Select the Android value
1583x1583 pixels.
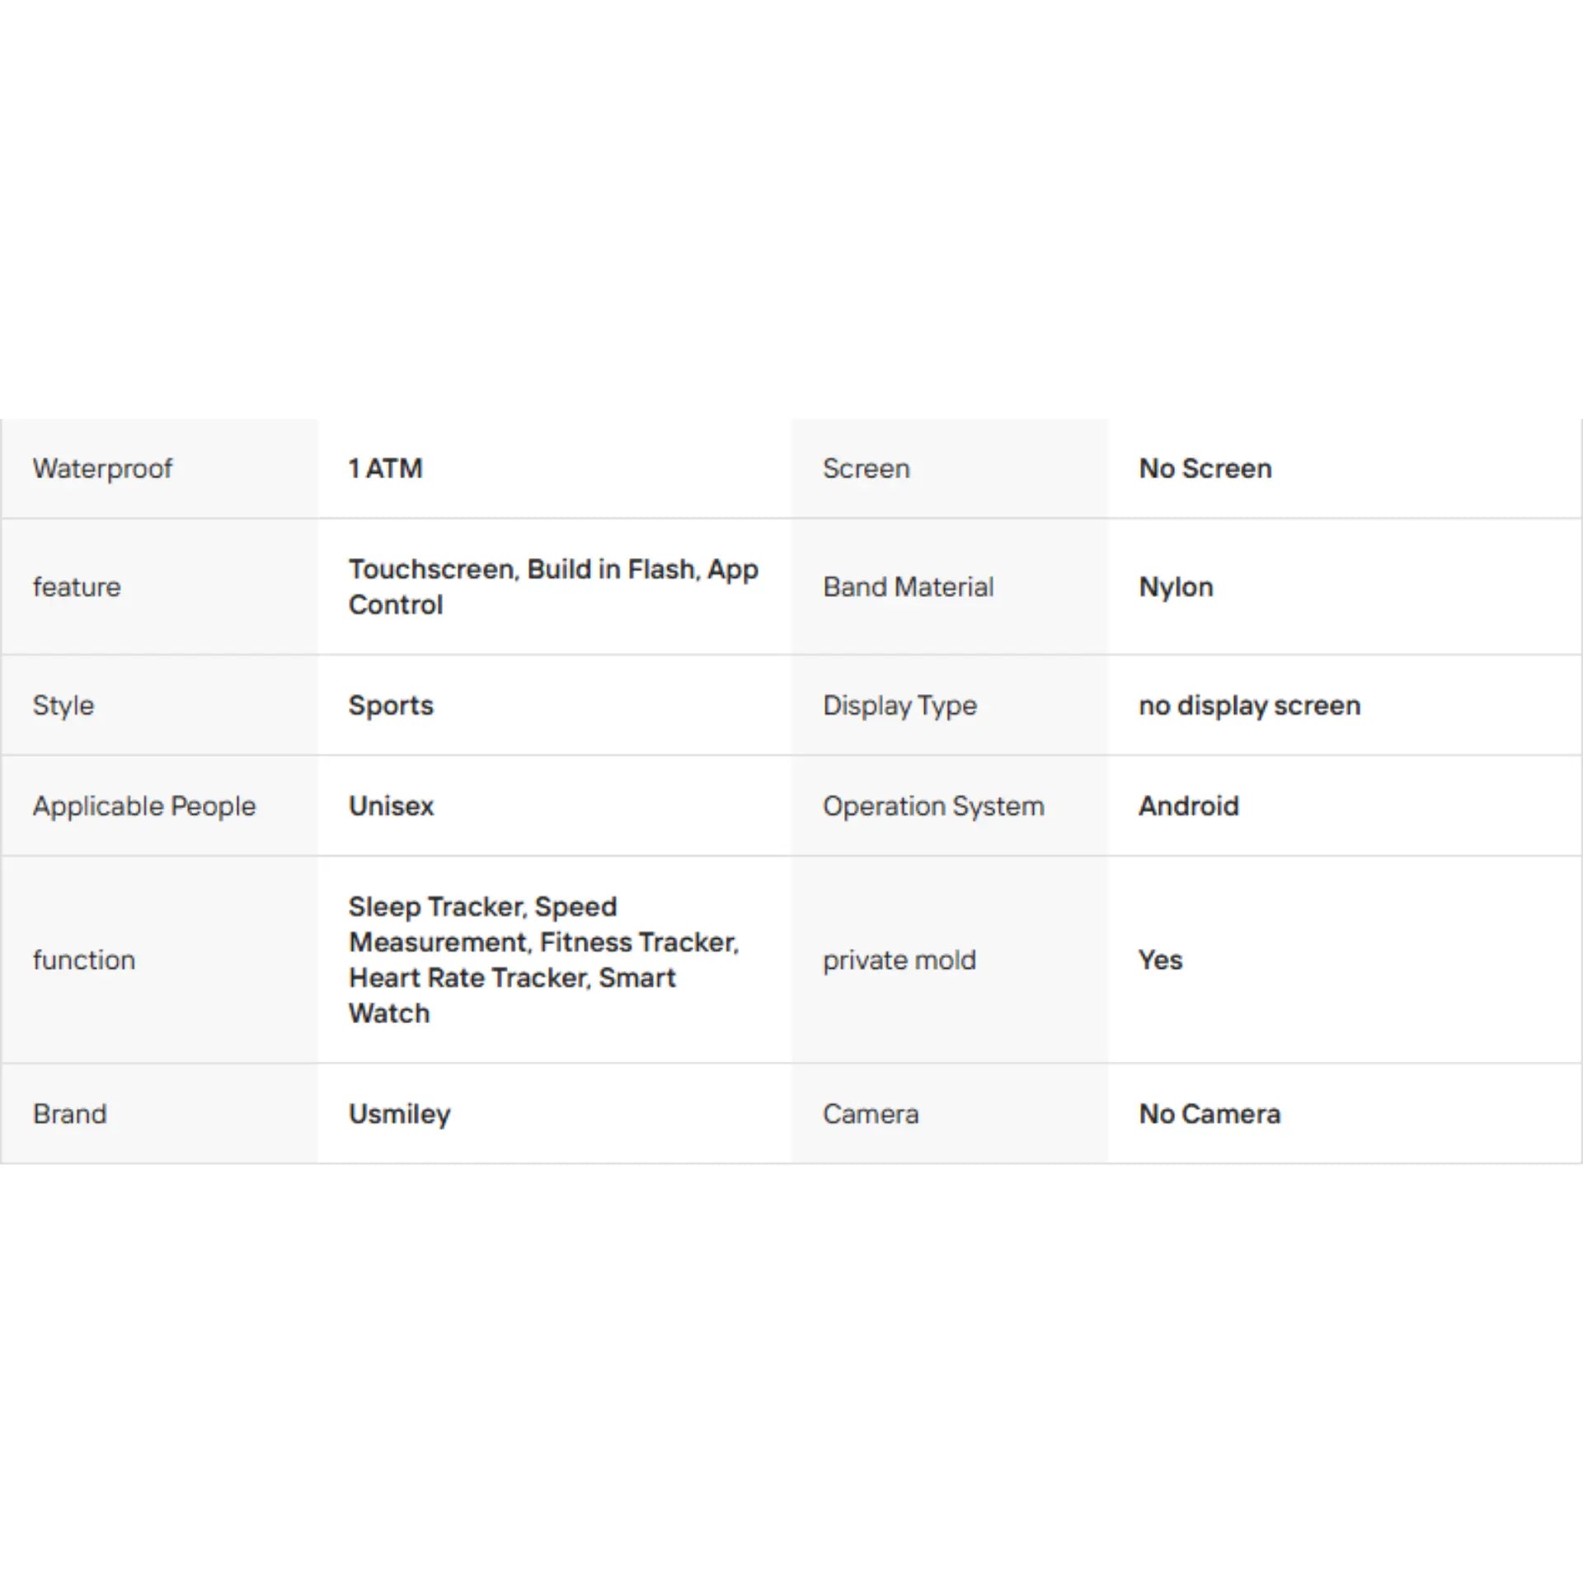point(1188,806)
